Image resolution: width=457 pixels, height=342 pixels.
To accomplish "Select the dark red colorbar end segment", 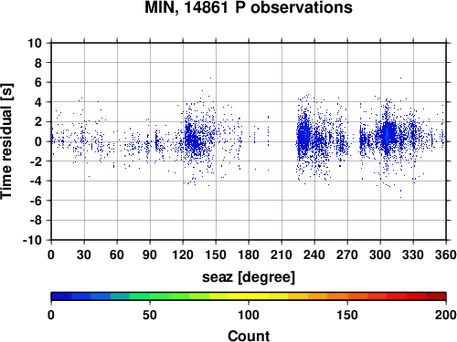I will click(x=436, y=296).
